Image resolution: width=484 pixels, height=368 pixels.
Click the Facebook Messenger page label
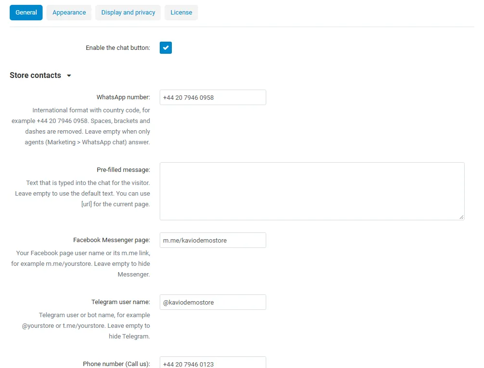pos(111,240)
